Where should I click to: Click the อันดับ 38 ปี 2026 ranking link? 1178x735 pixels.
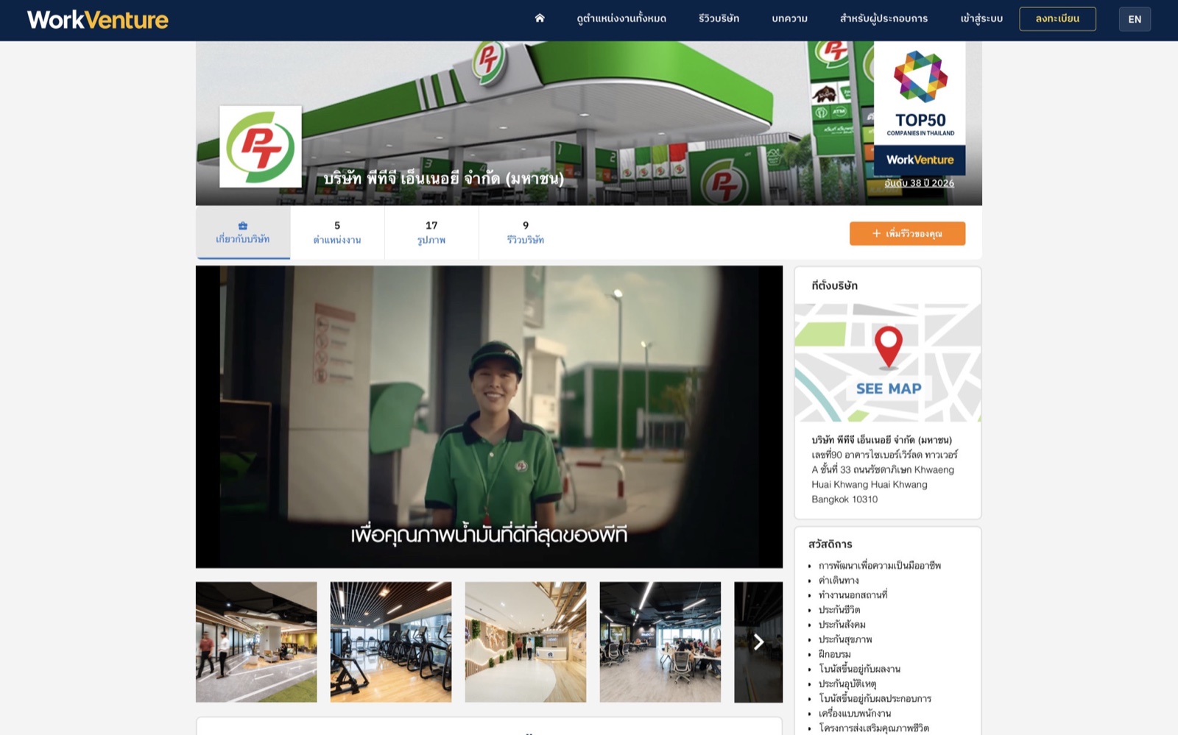pos(920,183)
